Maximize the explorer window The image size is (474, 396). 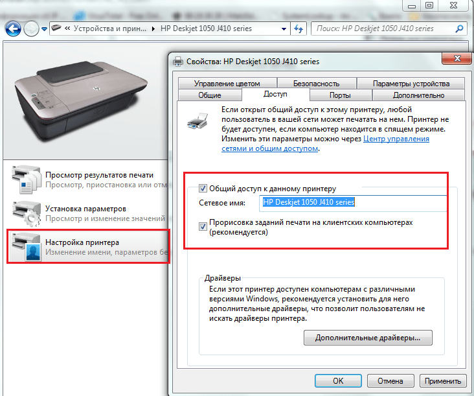pyautogui.click(x=429, y=5)
